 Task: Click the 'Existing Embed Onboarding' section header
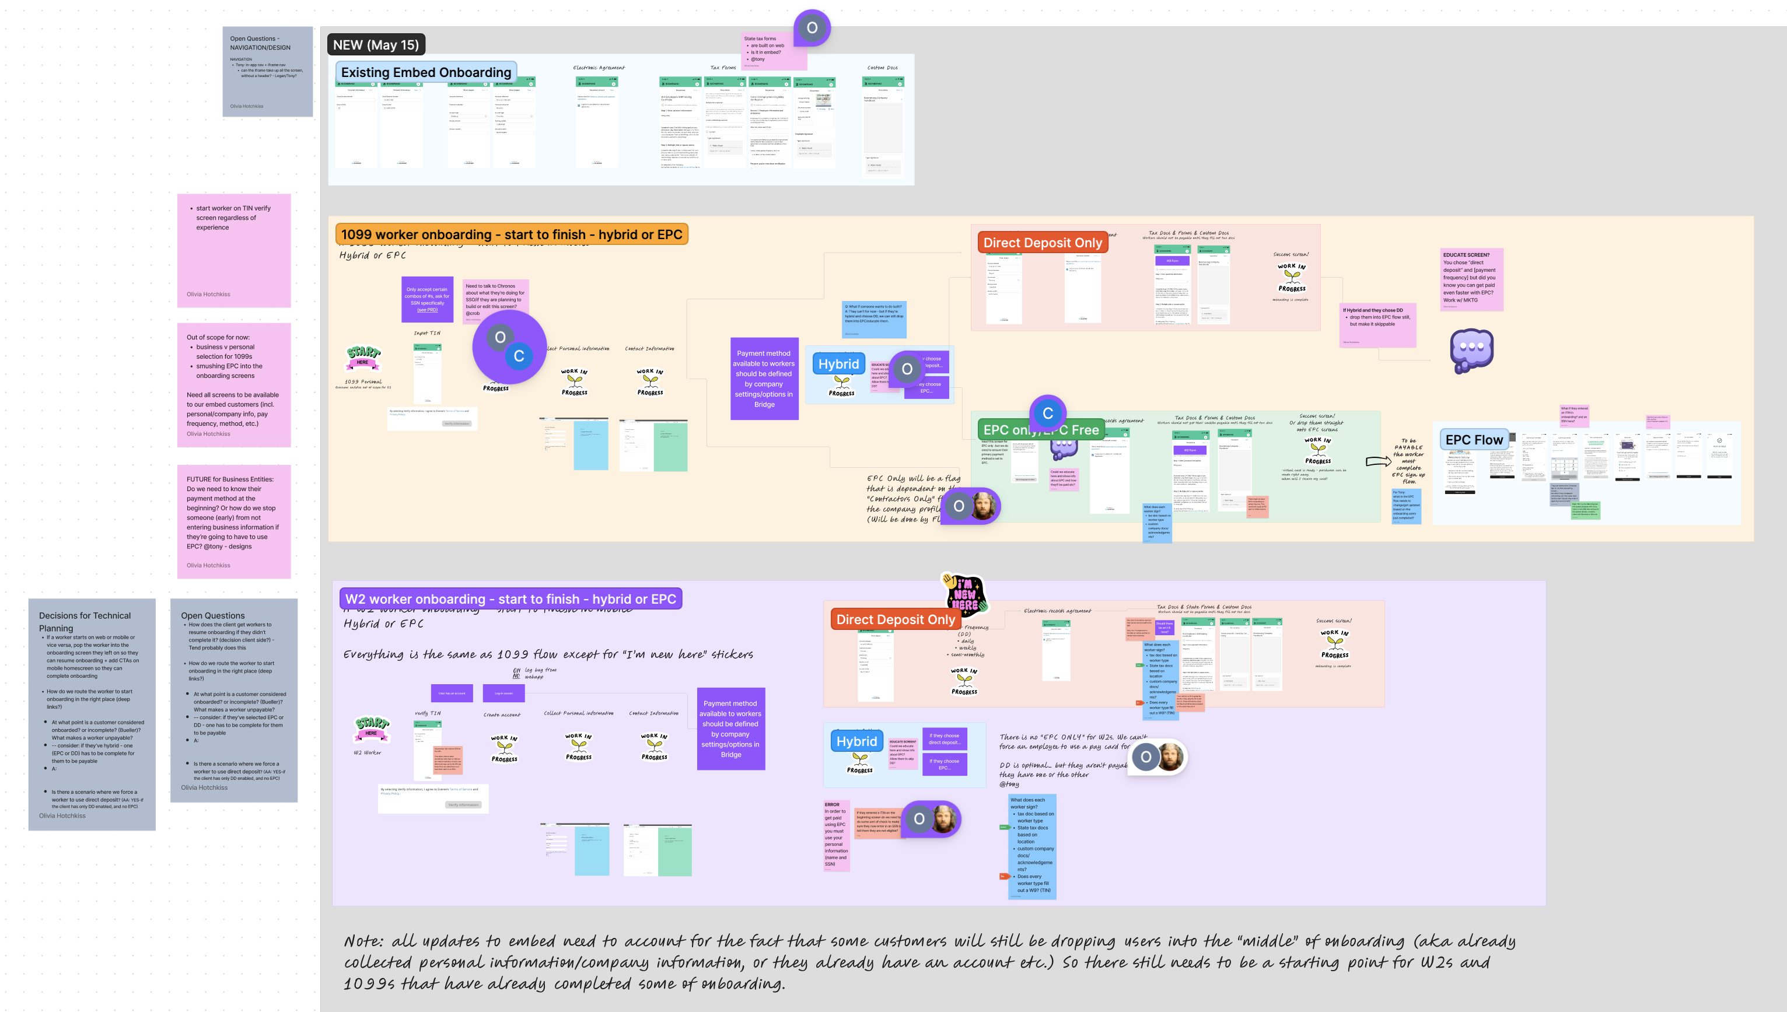(x=427, y=71)
